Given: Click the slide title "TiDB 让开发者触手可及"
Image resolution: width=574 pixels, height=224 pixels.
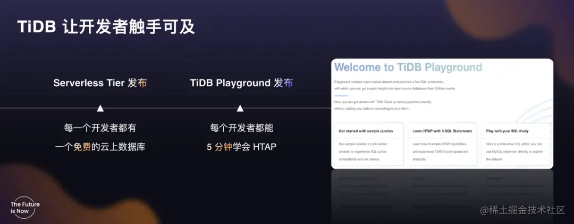Looking at the screenshot, I should [x=106, y=28].
